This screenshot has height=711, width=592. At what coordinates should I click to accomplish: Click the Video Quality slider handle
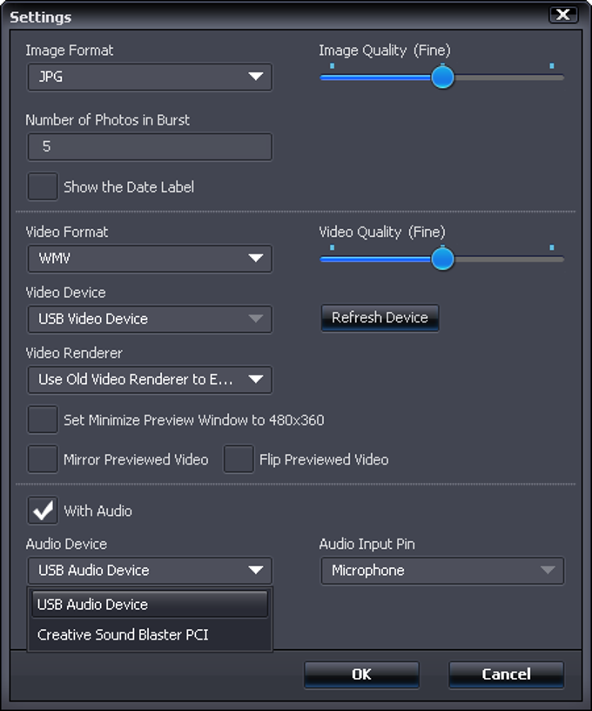pos(443,259)
